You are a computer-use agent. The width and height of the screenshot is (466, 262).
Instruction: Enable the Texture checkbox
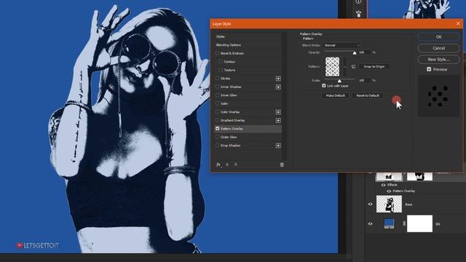tap(221, 70)
